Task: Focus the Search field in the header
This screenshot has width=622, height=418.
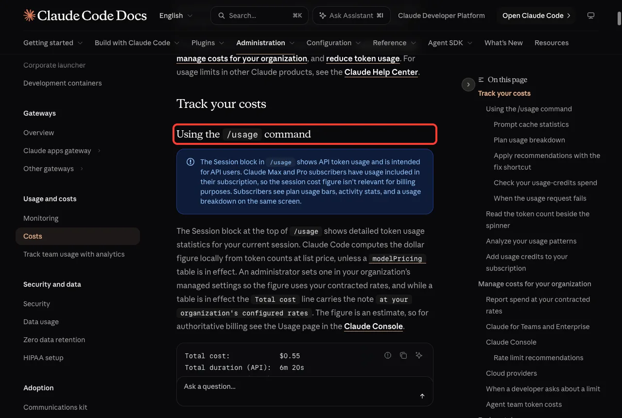Action: [259, 16]
